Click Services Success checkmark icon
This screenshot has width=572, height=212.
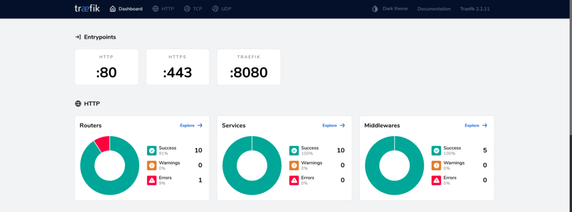click(294, 151)
